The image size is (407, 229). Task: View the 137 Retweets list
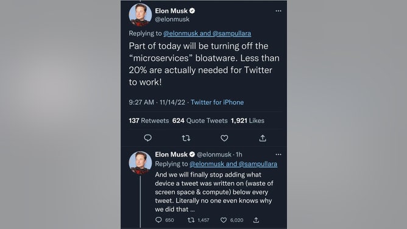click(149, 121)
